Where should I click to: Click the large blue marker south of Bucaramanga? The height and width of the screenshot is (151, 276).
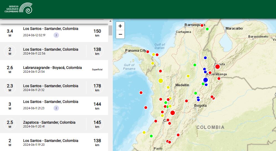(205, 80)
